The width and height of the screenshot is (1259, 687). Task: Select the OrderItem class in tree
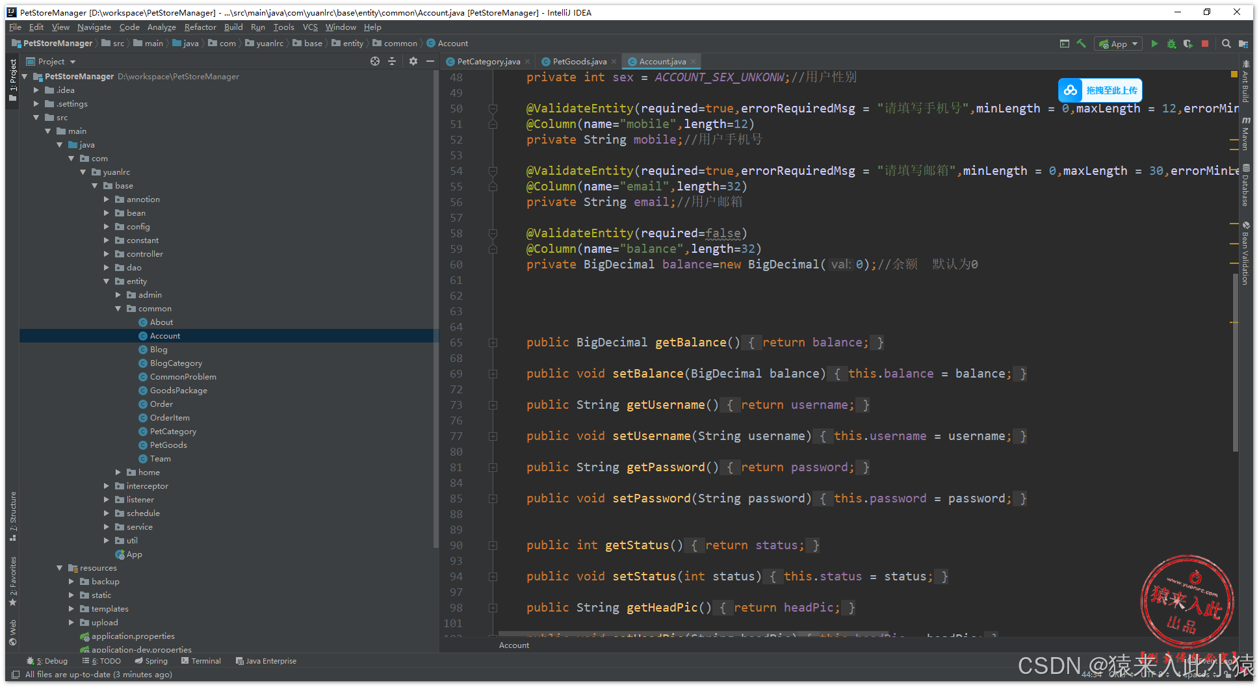(x=170, y=418)
